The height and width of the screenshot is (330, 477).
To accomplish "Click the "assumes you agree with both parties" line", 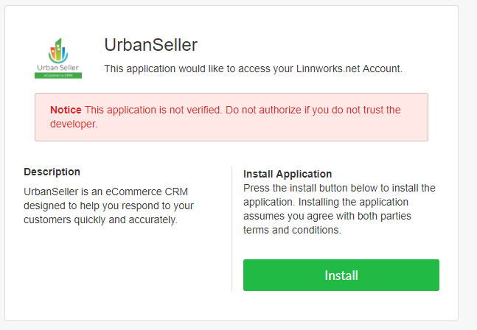I will point(327,216).
